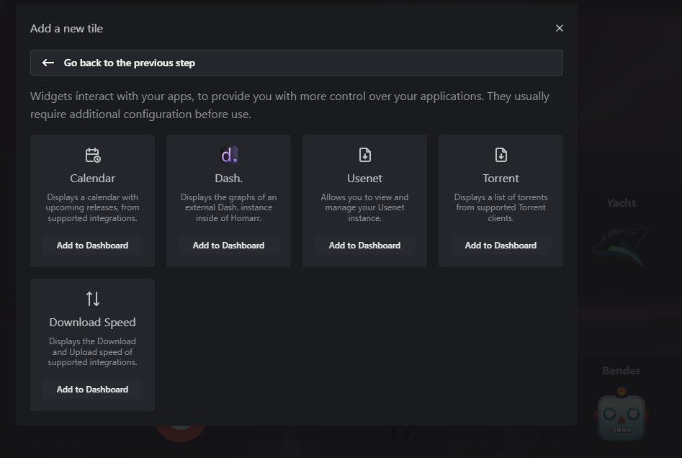682x458 pixels.
Task: Click the Yacht app icon
Action: (x=621, y=245)
